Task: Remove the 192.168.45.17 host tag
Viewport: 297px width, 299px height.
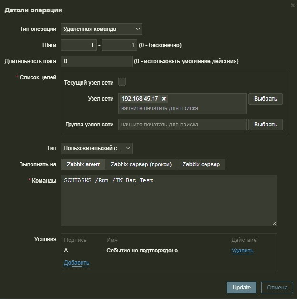Action: tap(164, 99)
